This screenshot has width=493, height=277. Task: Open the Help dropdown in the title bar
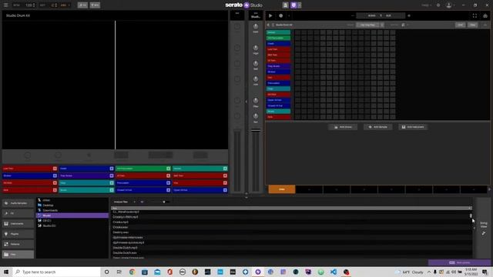[x=426, y=5]
